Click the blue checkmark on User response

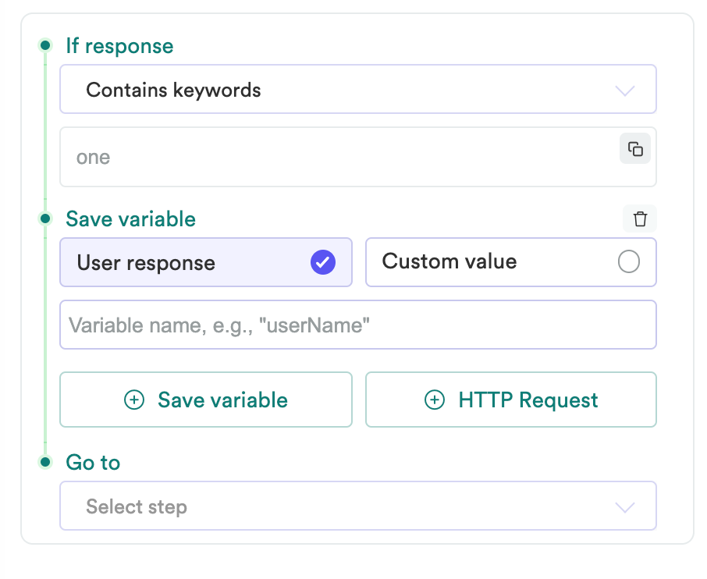(x=323, y=262)
